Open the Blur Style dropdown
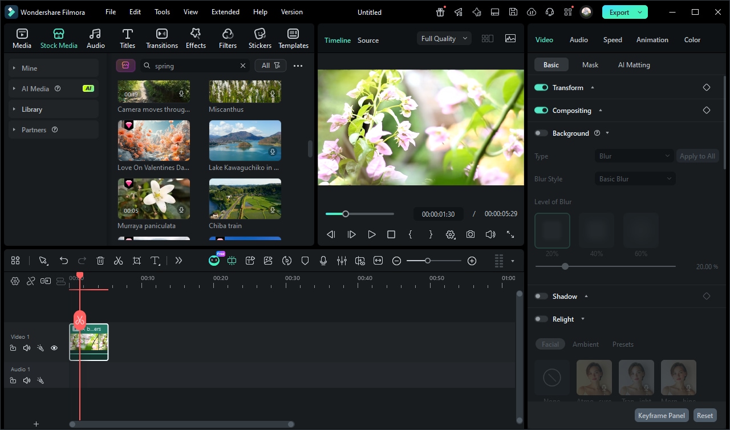This screenshot has width=730, height=430. [x=635, y=179]
